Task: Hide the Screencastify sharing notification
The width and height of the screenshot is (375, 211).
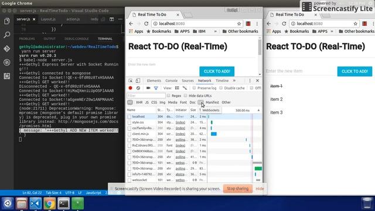Action: point(260,189)
